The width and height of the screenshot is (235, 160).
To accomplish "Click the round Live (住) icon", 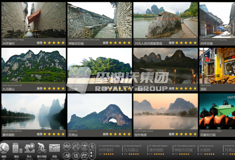I will coord(76,146).
